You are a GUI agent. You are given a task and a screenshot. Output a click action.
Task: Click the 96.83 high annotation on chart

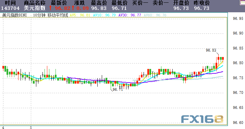click(x=211, y=50)
